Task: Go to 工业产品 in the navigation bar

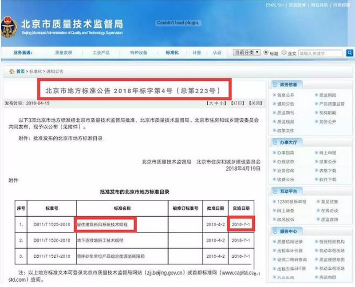Action: tap(101, 52)
